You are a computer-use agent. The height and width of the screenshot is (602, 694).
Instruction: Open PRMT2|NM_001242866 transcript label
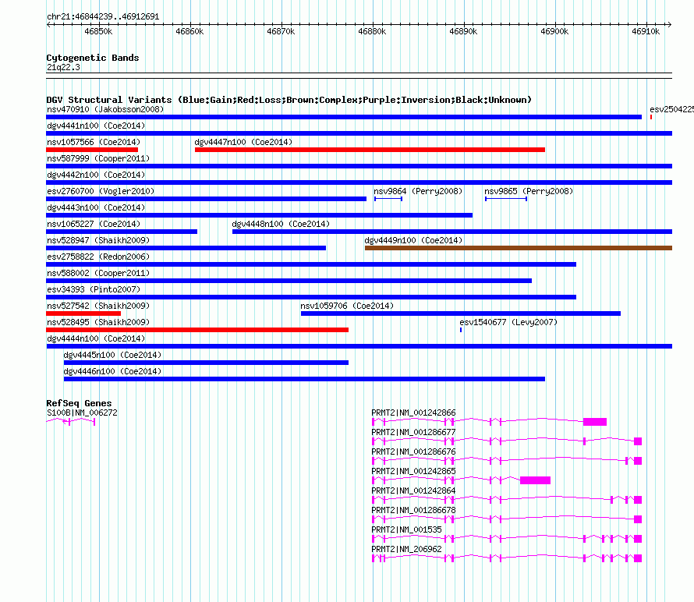[413, 413]
